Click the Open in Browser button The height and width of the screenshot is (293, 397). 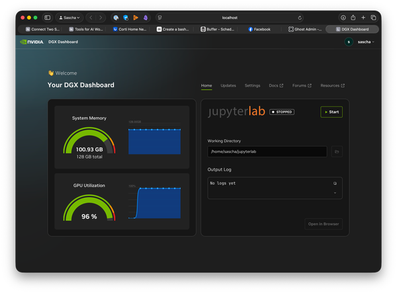point(324,224)
